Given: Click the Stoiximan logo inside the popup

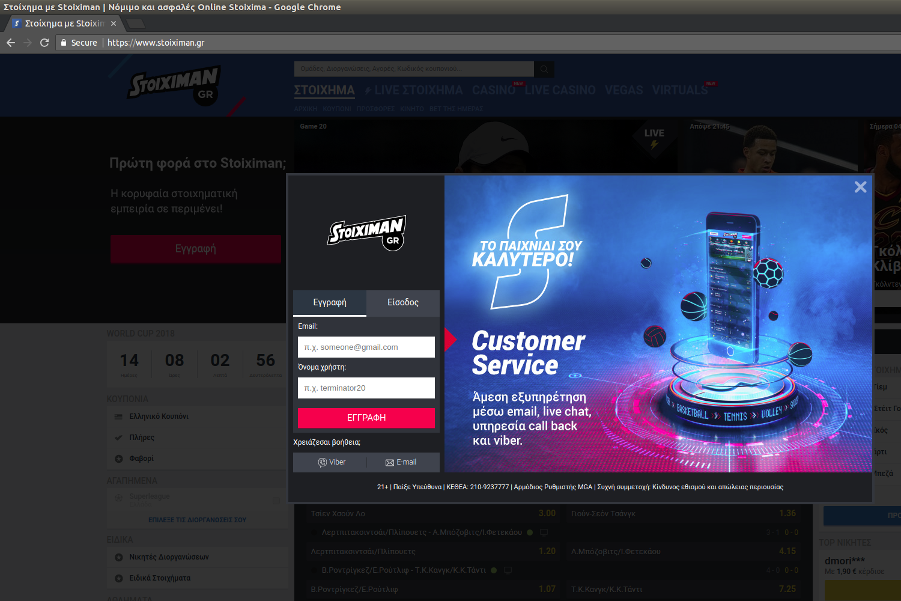Looking at the screenshot, I should 366,233.
